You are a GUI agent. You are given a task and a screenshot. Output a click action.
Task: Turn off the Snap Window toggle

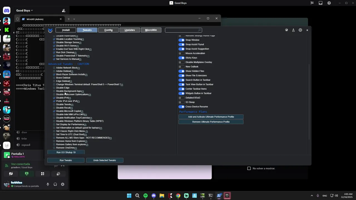click(x=181, y=40)
